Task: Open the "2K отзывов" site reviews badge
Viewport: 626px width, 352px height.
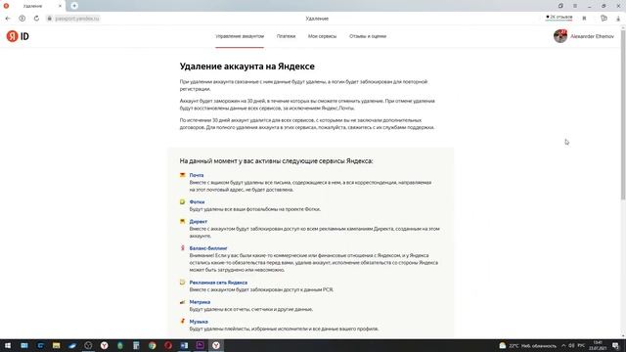Action: pos(559,18)
